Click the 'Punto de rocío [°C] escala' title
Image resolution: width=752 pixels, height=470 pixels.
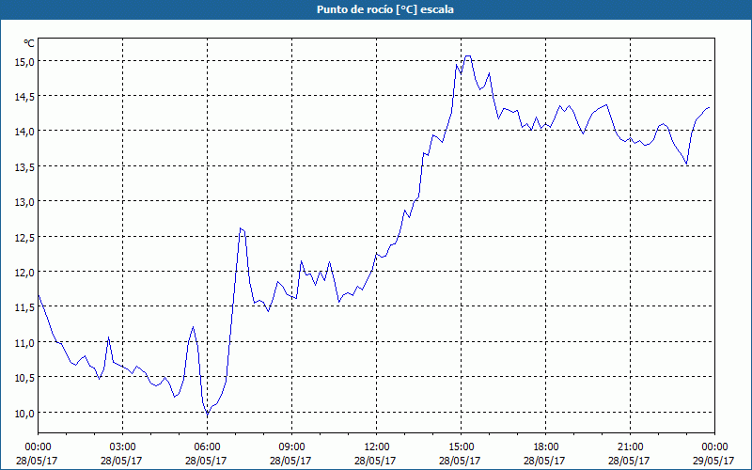[385, 9]
